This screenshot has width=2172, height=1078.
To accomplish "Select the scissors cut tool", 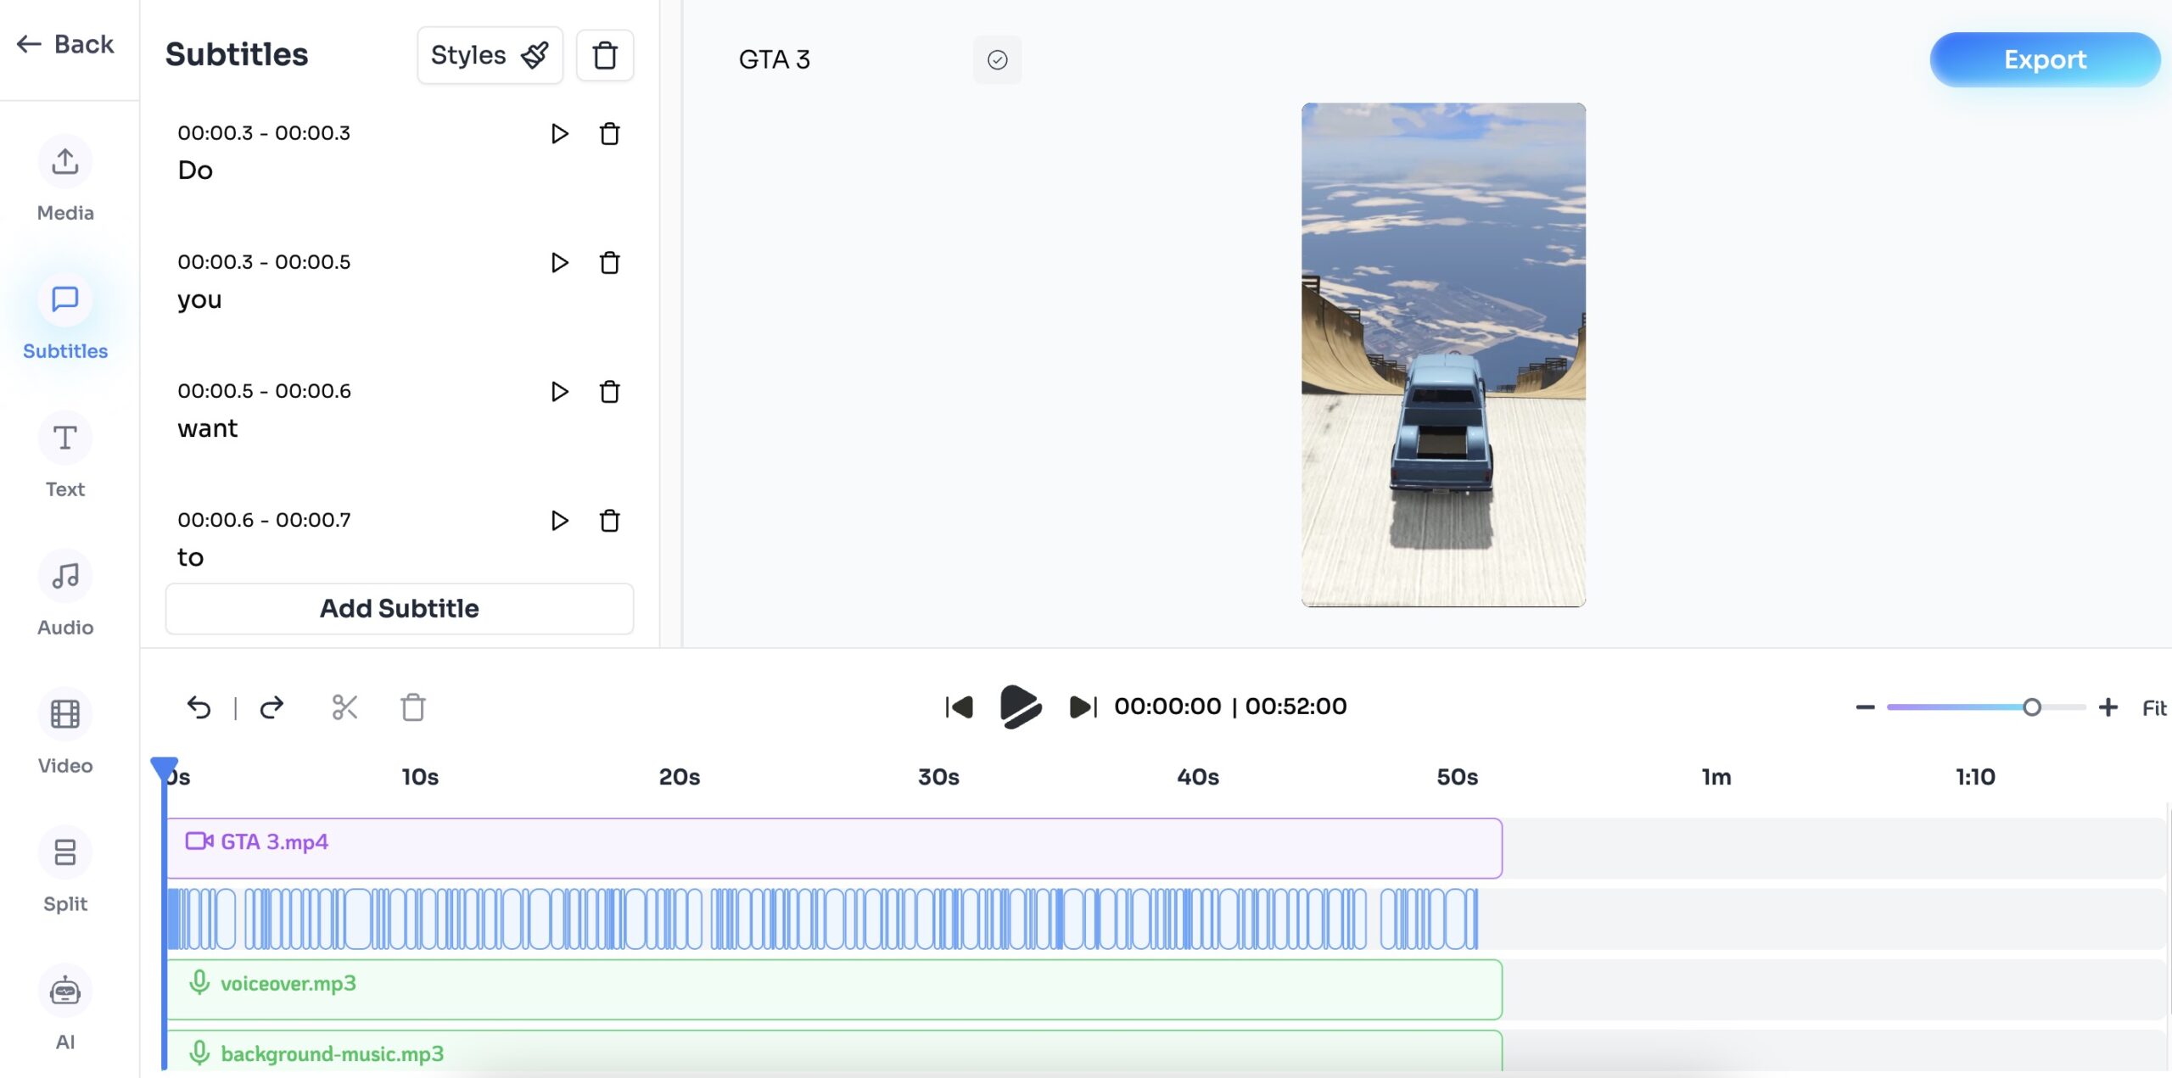I will [344, 707].
